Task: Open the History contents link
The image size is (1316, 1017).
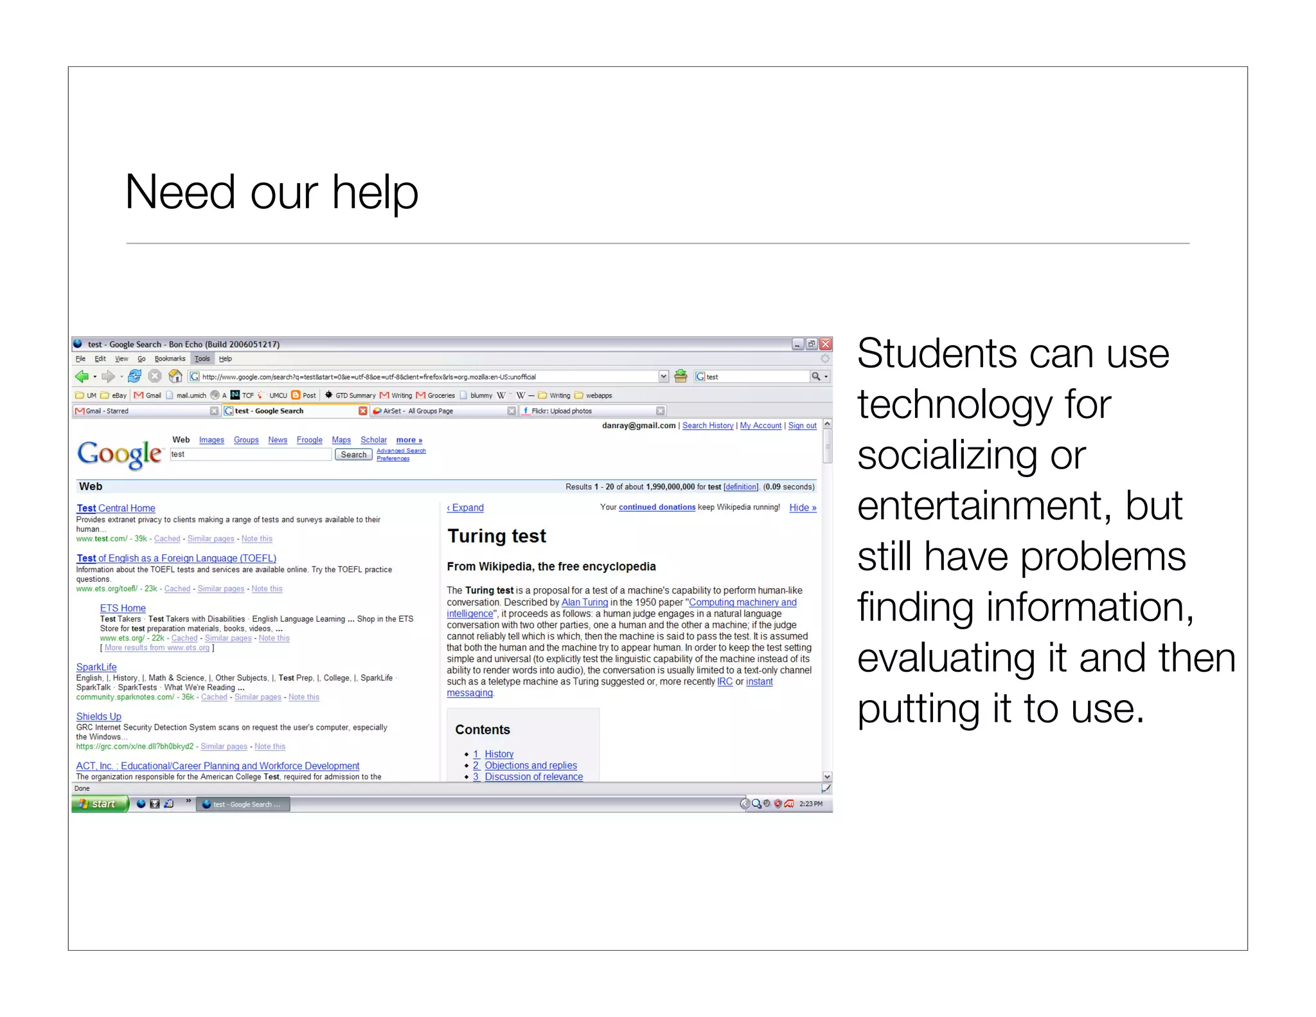Action: pos(499,754)
